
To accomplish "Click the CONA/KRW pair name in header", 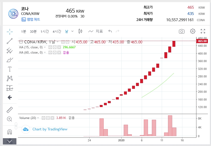I will 30,14.
